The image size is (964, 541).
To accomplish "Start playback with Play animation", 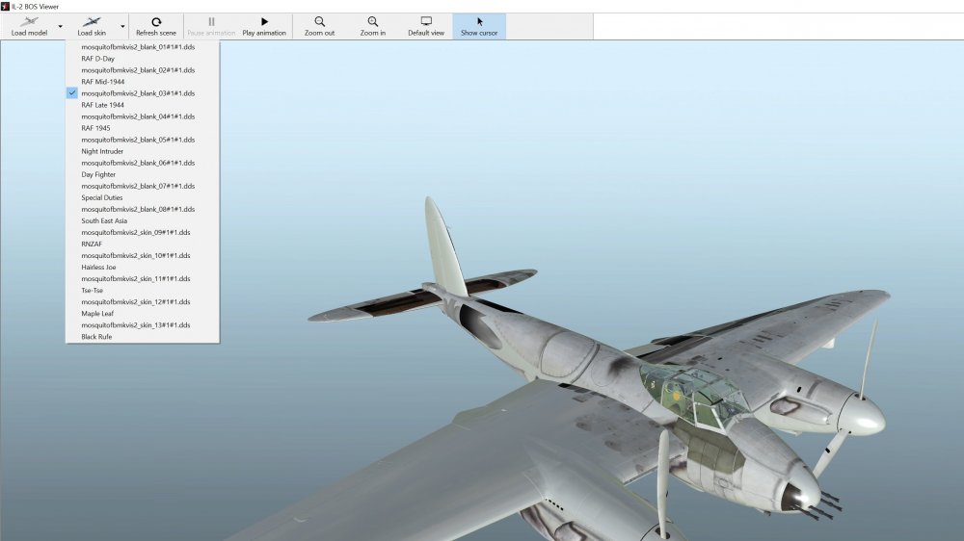I will pyautogui.click(x=264, y=21).
